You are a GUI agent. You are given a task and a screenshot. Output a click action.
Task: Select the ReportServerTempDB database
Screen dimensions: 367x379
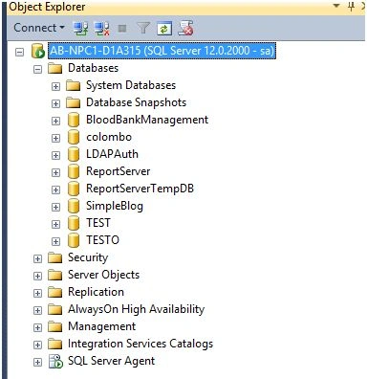140,189
